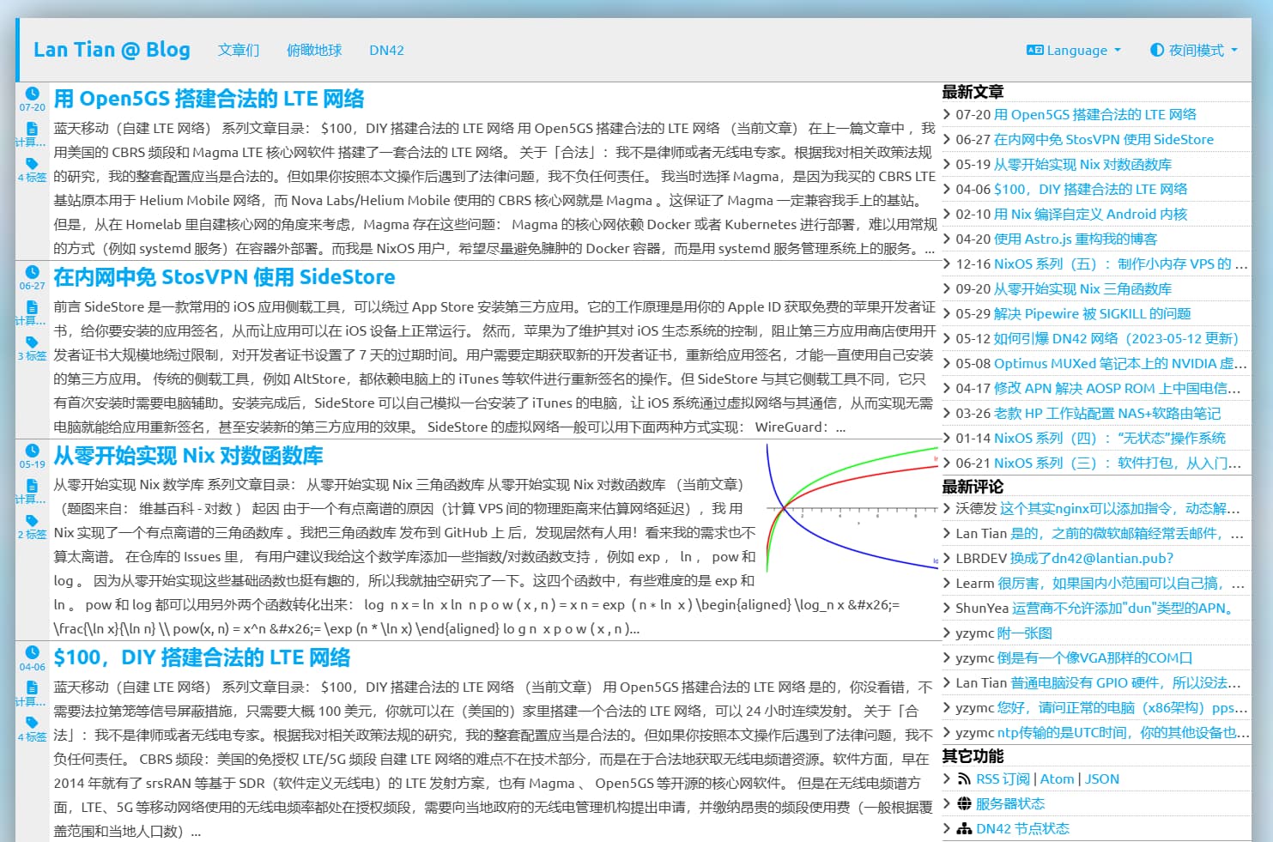Click the tag icon labeled 3 标签
Image resolution: width=1273 pixels, height=842 pixels.
[x=32, y=342]
